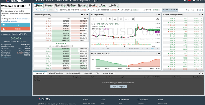Toggle the layout switch next to Customise
Screen dimensions: 205x105
[x=200, y=10]
